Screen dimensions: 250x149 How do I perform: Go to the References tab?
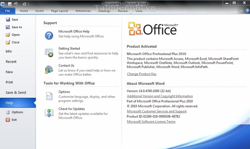[x=83, y=11]
